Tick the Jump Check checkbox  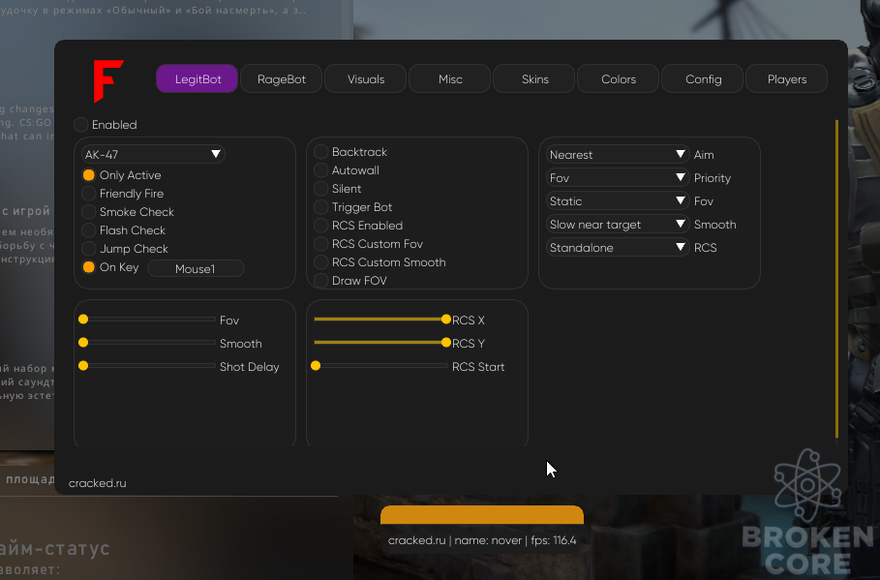(89, 249)
